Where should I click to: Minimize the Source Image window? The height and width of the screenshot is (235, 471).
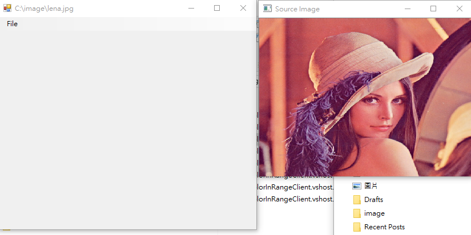pyautogui.click(x=408, y=9)
